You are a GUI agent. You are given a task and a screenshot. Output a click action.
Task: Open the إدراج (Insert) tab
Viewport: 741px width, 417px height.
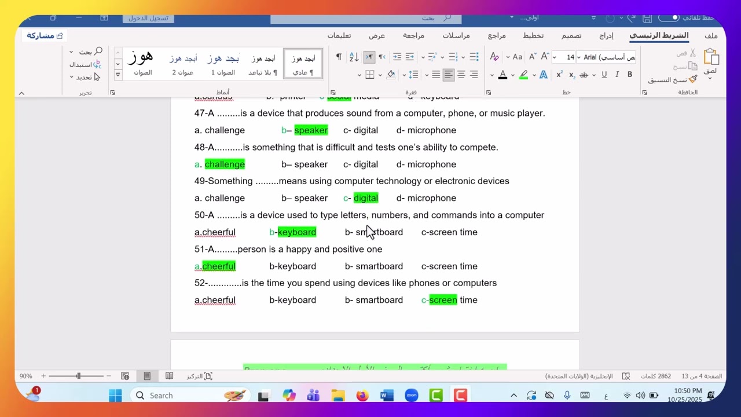point(606,36)
